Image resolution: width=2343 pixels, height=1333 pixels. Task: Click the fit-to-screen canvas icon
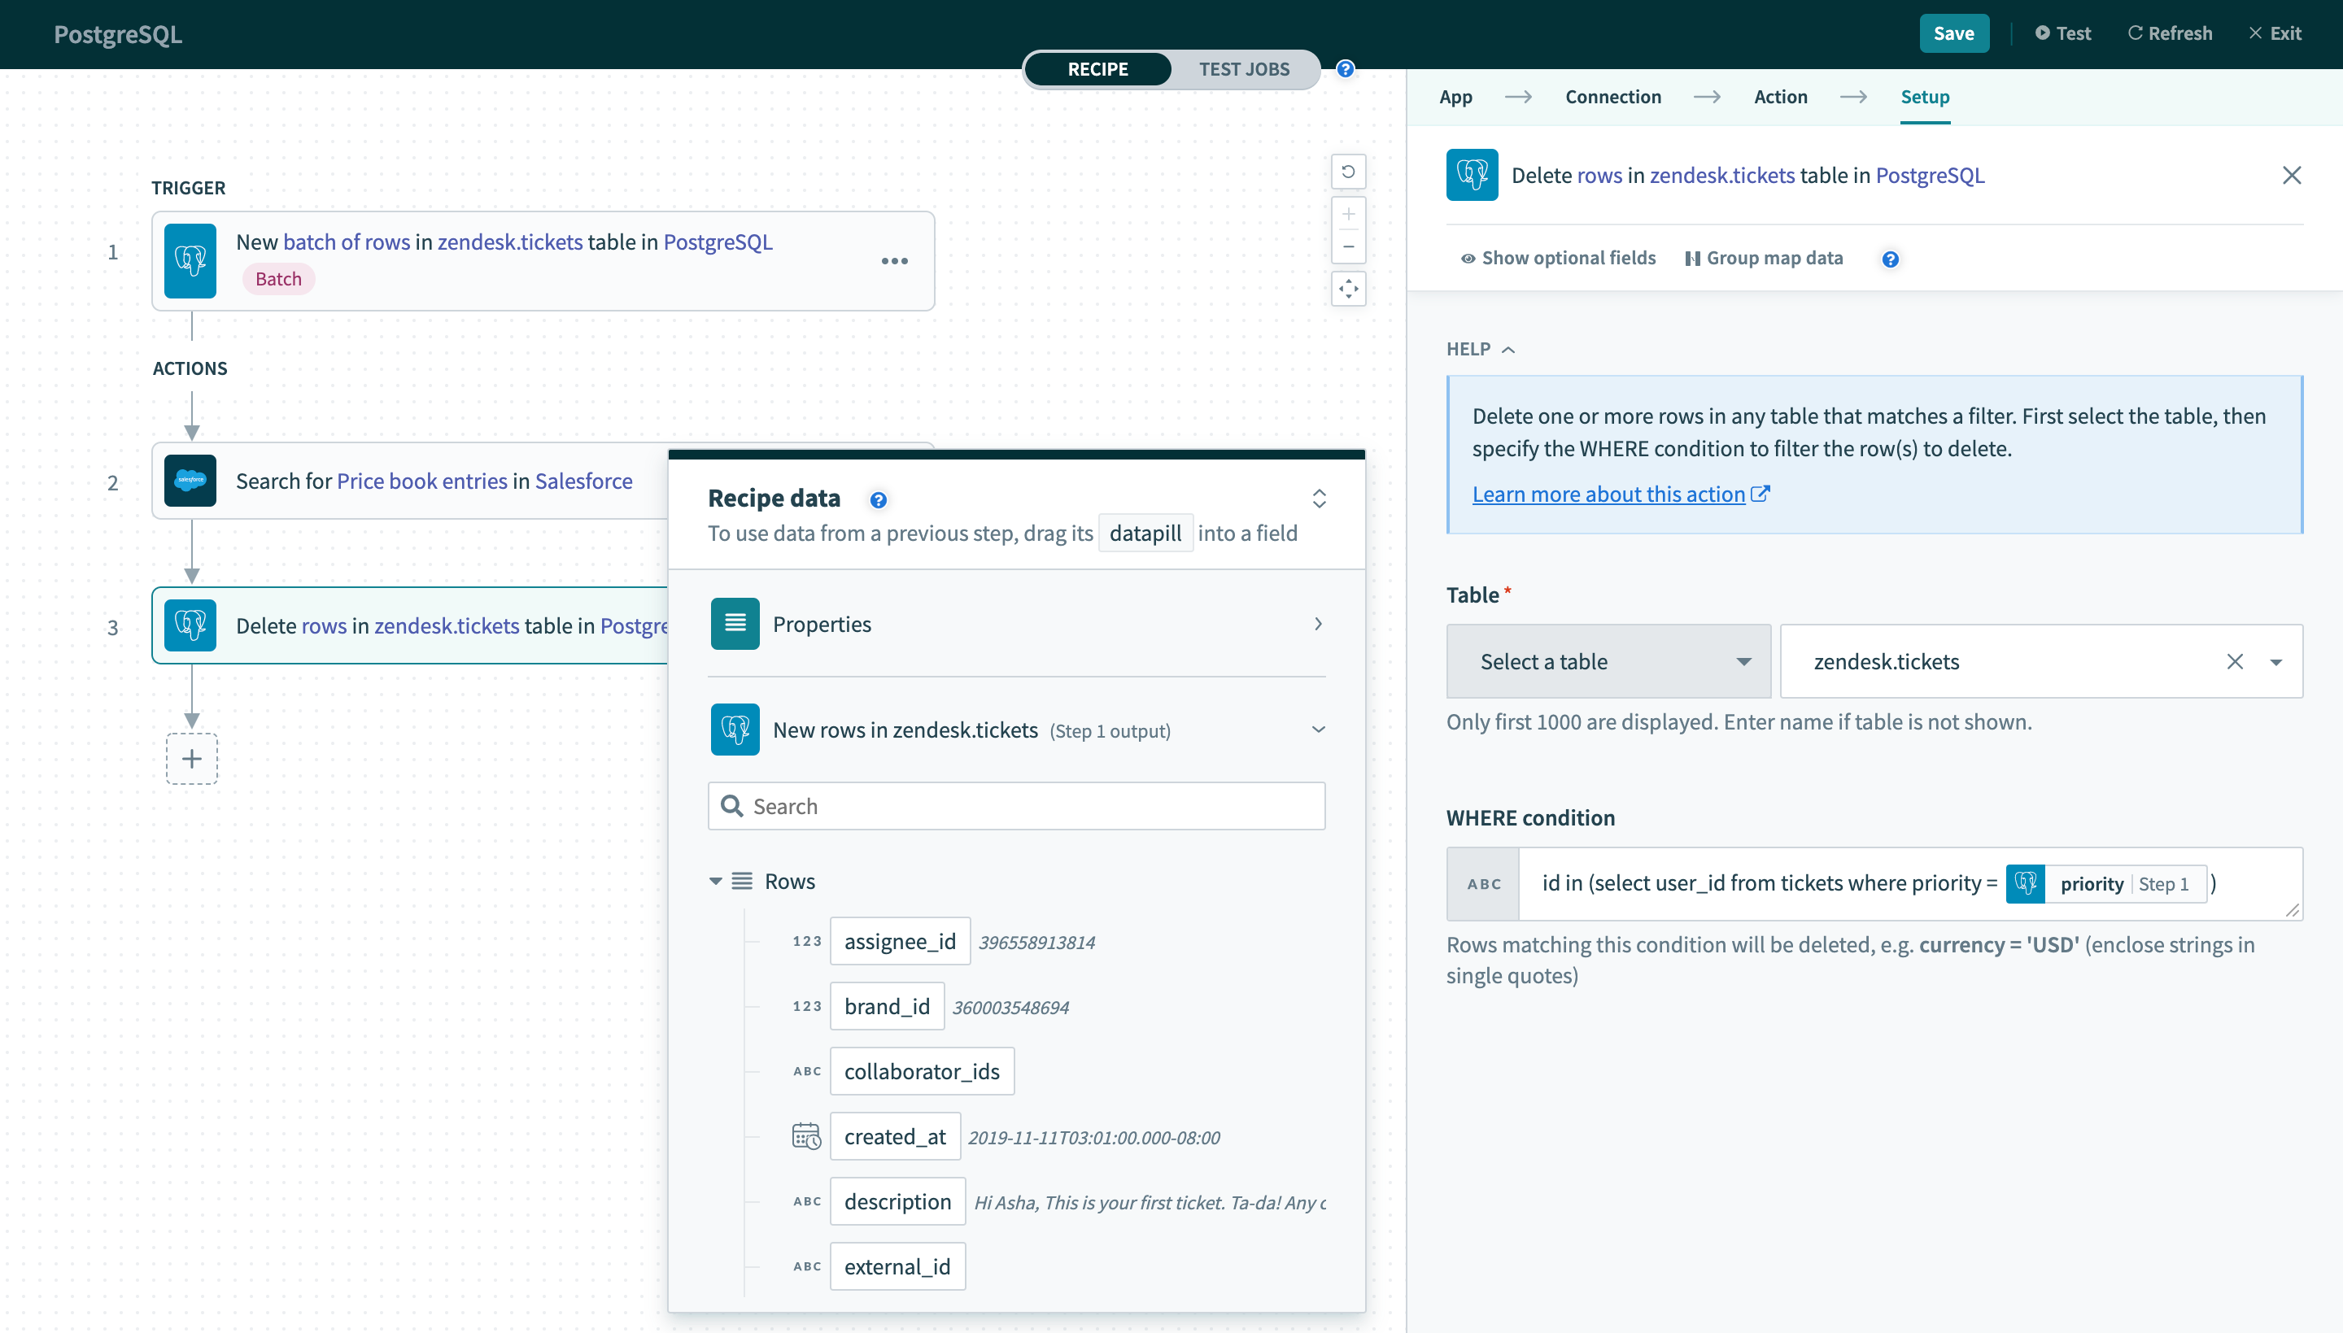[1348, 290]
